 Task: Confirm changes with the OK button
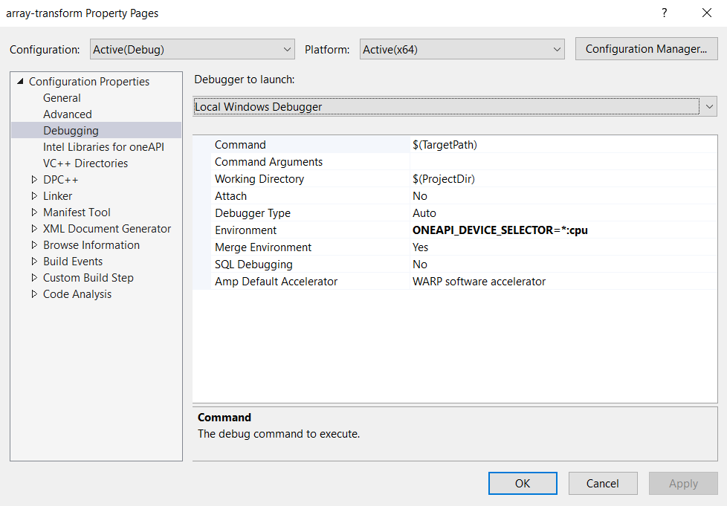point(523,483)
